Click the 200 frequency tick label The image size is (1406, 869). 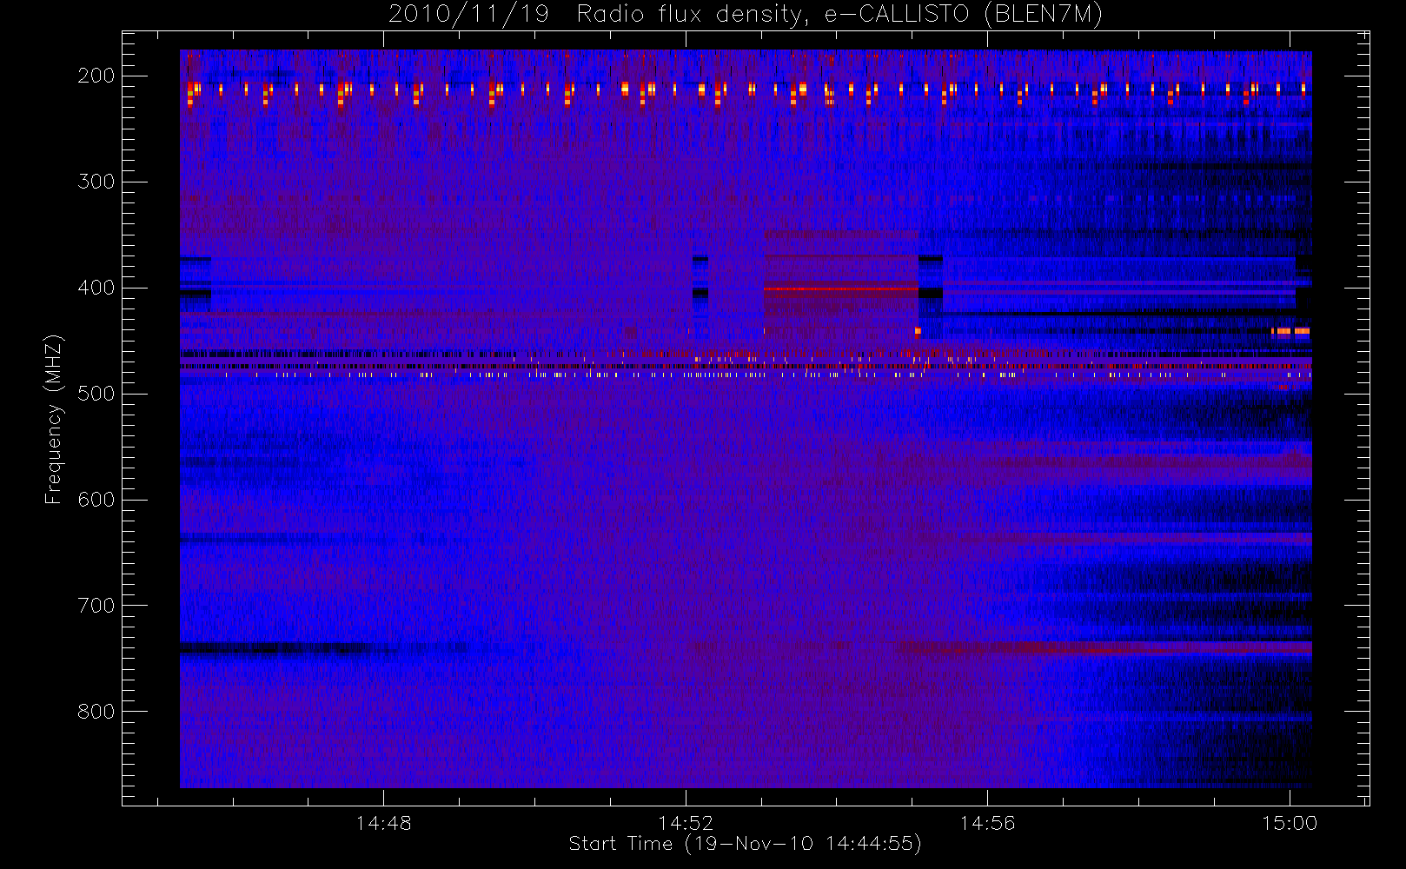pyautogui.click(x=96, y=76)
